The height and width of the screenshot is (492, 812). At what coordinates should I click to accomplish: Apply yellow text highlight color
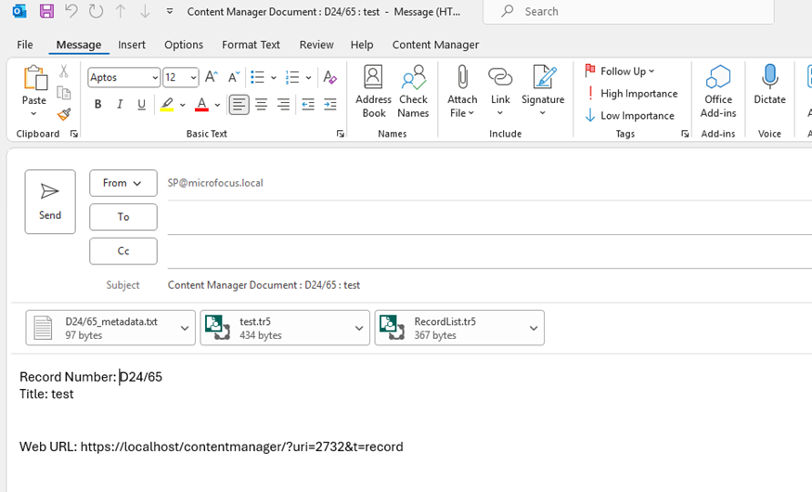pos(167,105)
